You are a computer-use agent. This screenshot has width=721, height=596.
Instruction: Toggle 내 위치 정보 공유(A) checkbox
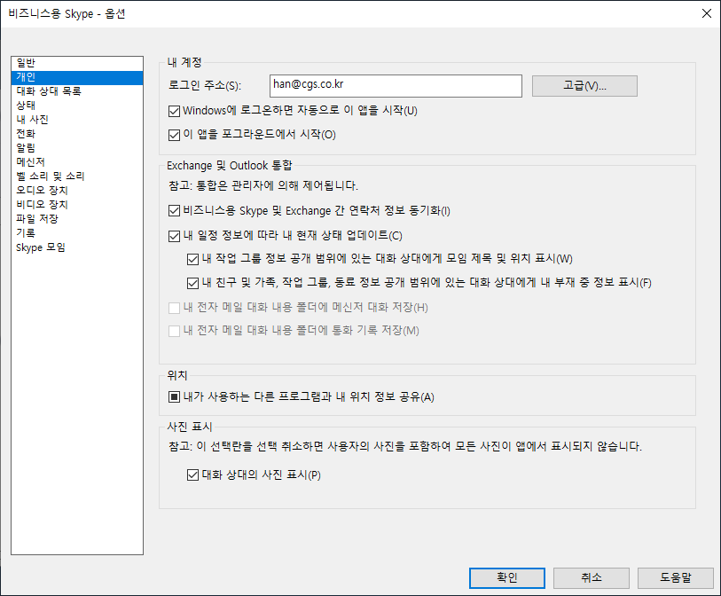(x=175, y=396)
